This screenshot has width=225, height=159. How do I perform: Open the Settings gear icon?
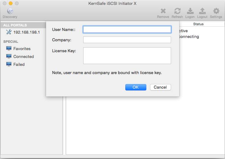[x=216, y=11]
